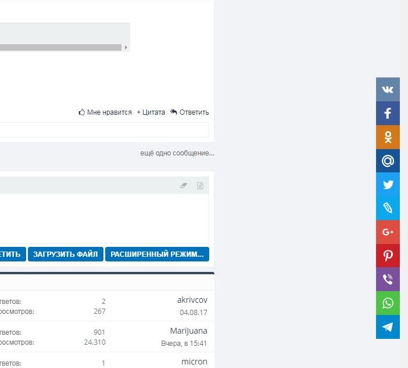Click views count 267
The width and height of the screenshot is (408, 368).
click(99, 312)
